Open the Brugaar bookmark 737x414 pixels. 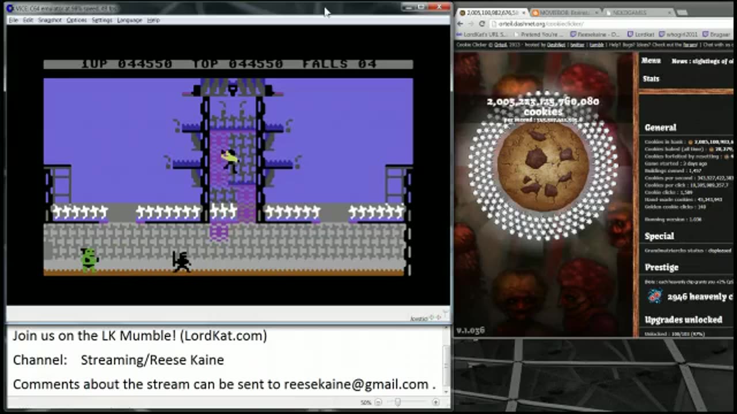(716, 34)
